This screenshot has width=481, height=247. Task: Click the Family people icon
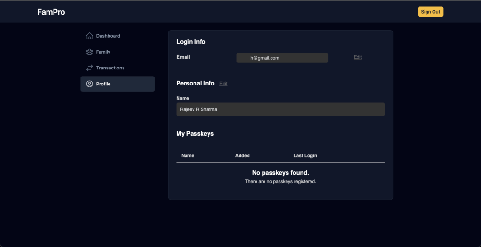pos(89,52)
